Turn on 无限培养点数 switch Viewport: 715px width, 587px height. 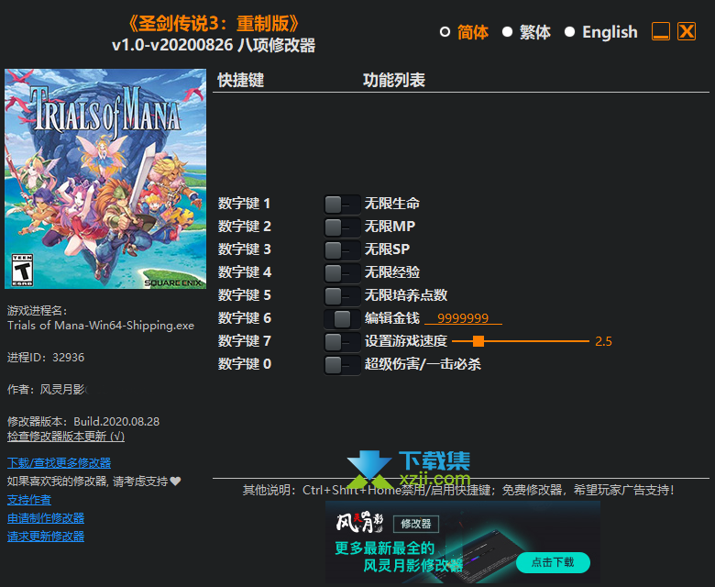tap(342, 296)
